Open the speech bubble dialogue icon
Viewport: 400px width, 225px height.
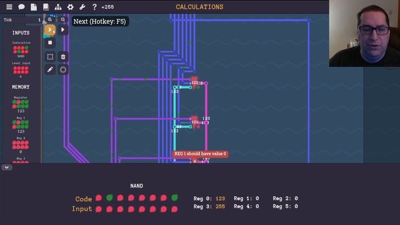click(21, 7)
